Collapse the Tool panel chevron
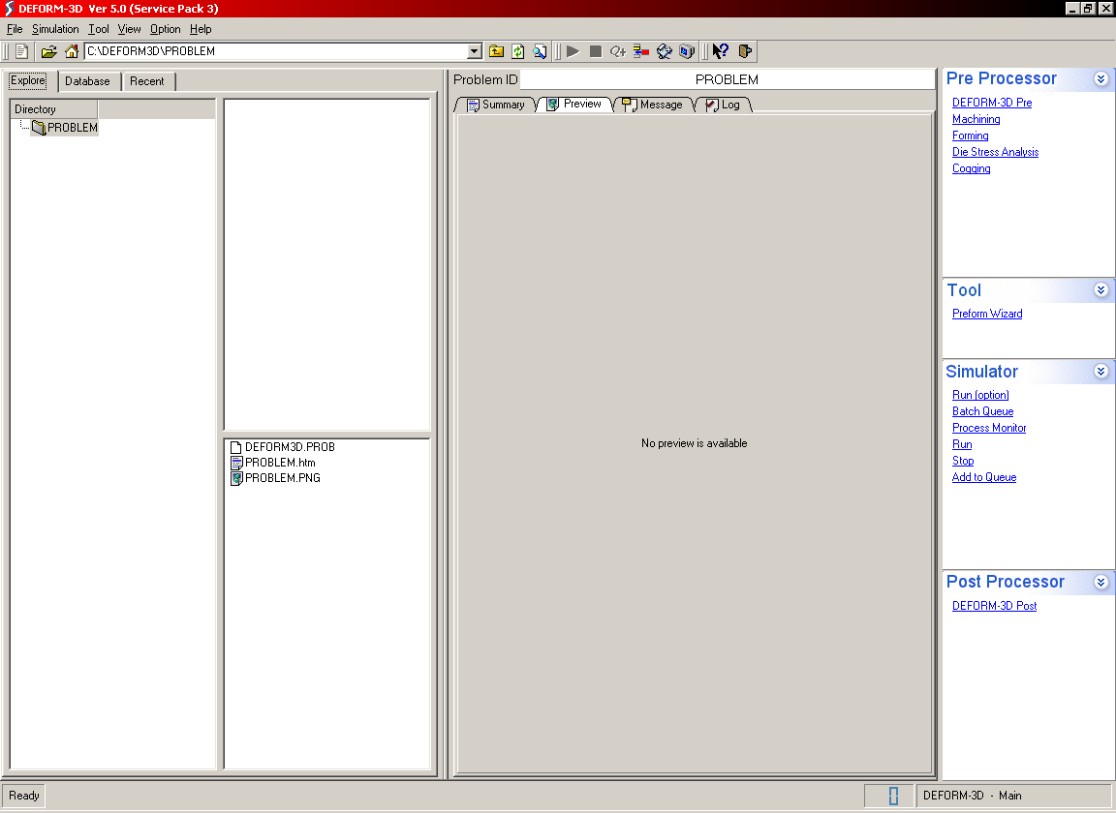 (x=1101, y=290)
